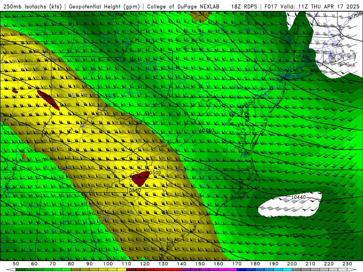The image size is (363, 272).
Task: Click the 70 value on the color scale
Action: click(53, 264)
